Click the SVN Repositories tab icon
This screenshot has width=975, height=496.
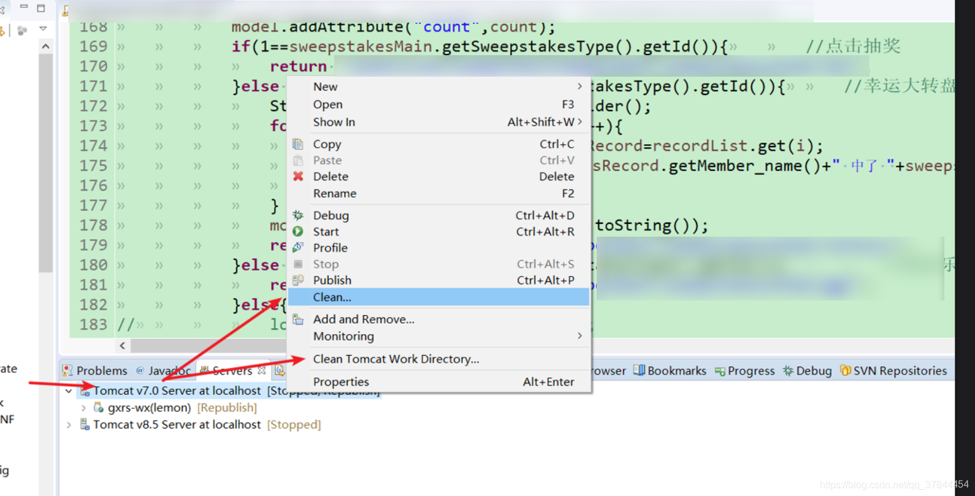coord(845,370)
